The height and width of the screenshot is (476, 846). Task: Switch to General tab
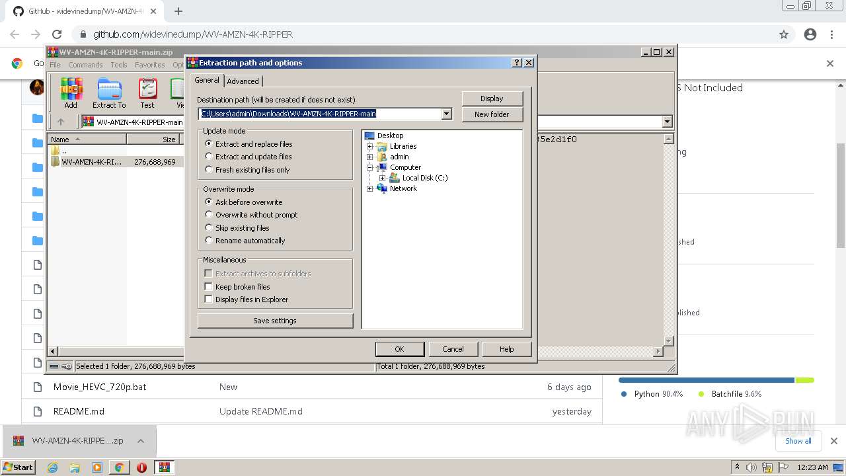(x=207, y=80)
